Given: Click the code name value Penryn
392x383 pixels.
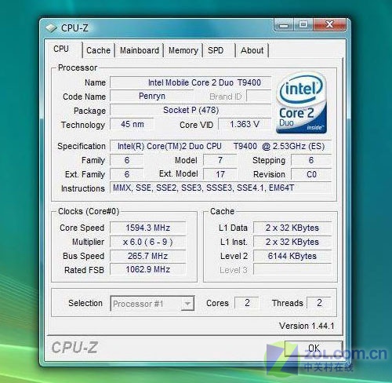Looking at the screenshot, I should click(151, 96).
